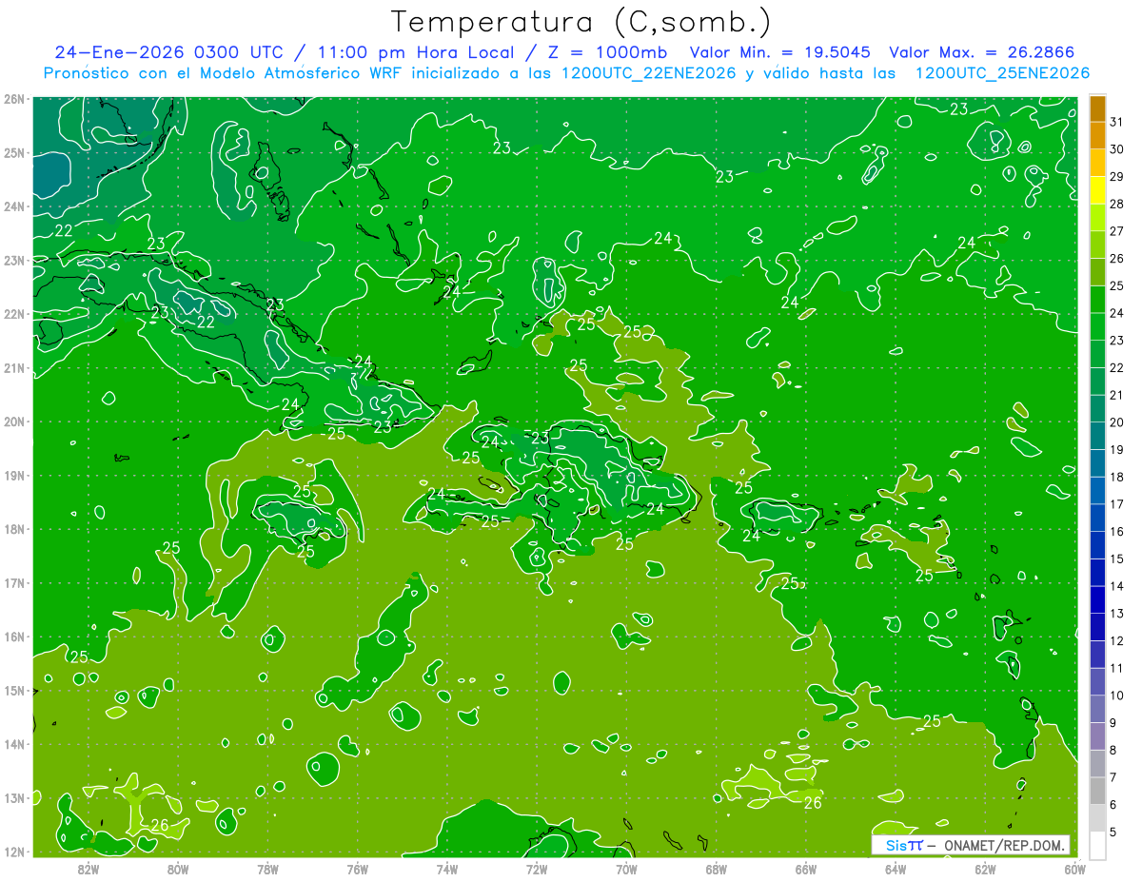
Task: Pick the yellow legend band between 28 and 29
Action: tap(1098, 190)
